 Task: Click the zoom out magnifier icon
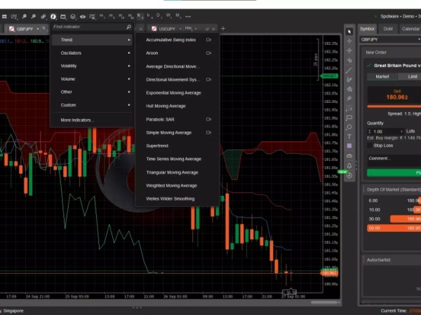pos(24,17)
